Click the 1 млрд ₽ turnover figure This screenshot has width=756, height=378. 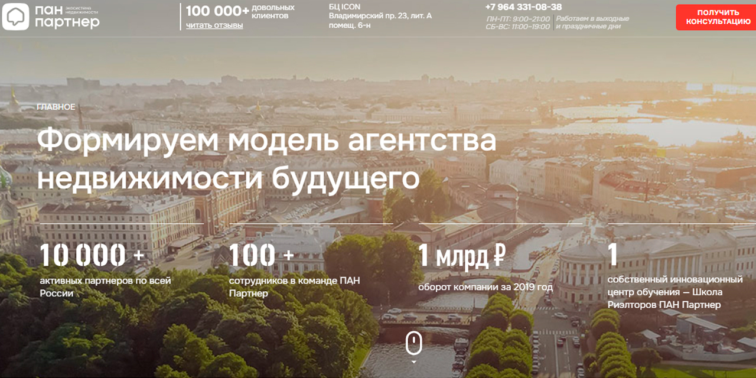pos(462,256)
